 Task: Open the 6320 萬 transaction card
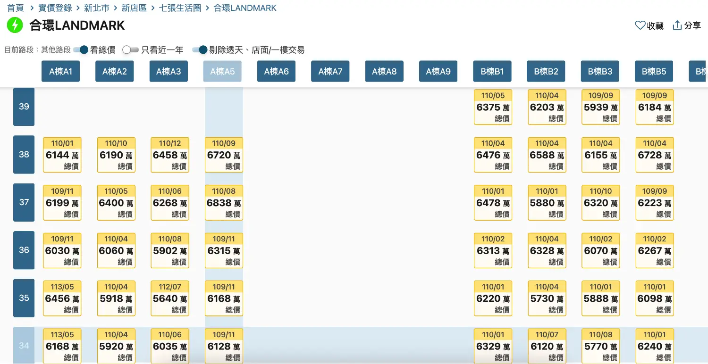pos(600,203)
